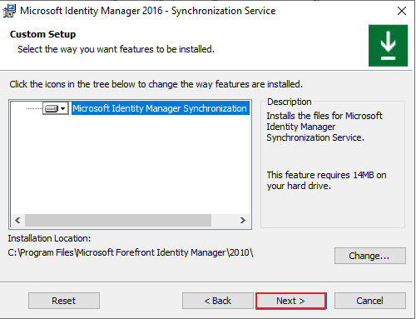Click 'Select the way you want features' text
Image resolution: width=416 pixels, height=319 pixels.
pyautogui.click(x=116, y=49)
